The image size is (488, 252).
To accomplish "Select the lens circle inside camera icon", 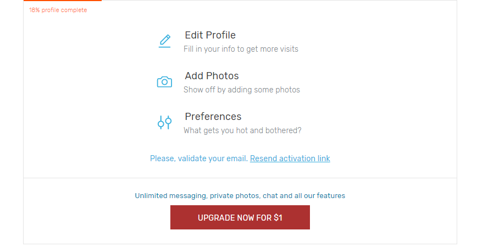I will (x=165, y=83).
